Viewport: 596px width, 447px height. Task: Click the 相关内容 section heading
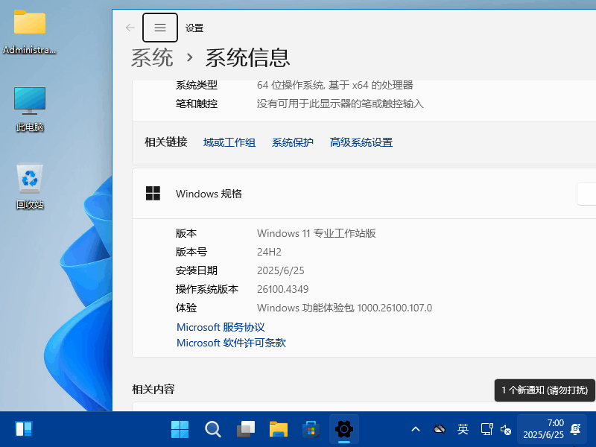(x=153, y=389)
